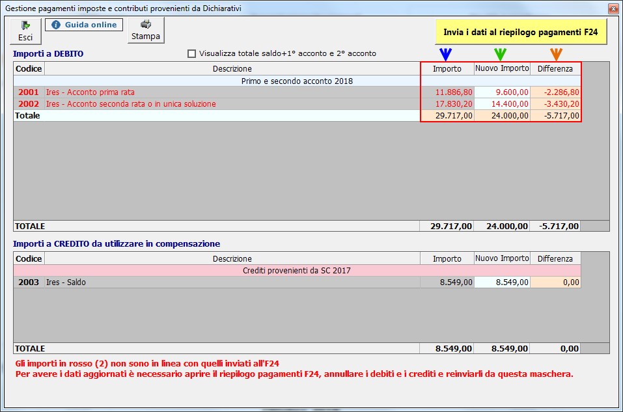The width and height of the screenshot is (623, 412).
Task: Click the credit table Importo column header
Action: (447, 258)
